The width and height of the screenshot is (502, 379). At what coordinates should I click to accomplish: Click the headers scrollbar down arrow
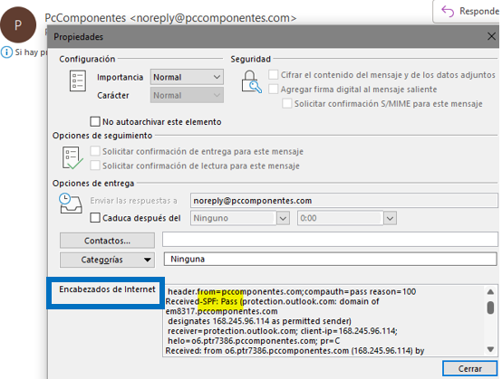click(x=490, y=349)
